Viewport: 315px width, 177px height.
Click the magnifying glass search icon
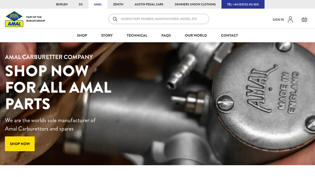point(115,19)
